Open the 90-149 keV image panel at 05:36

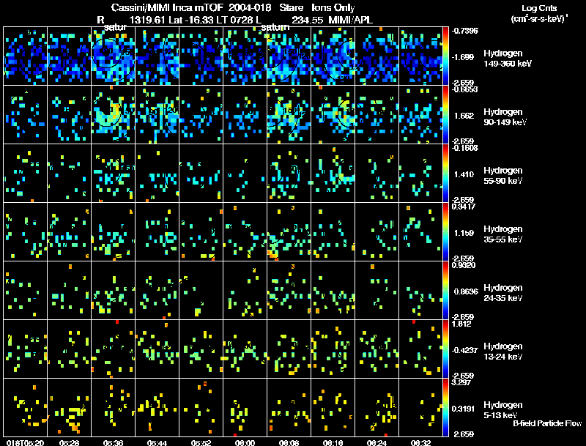pos(114,115)
